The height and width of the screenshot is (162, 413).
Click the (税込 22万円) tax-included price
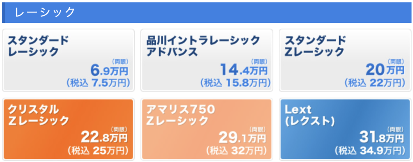[374, 83]
